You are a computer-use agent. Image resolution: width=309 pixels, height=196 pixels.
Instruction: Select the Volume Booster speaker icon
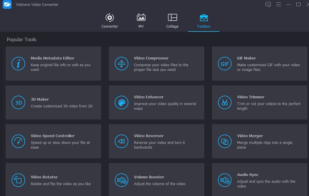click(x=121, y=180)
